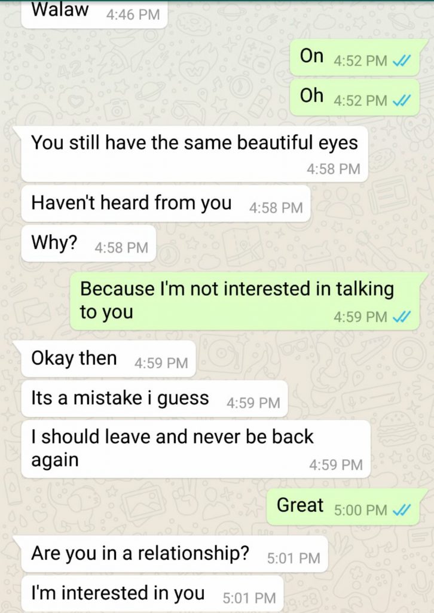434x613 pixels.
Task: Tap the "Its a mistake i guess" bubble
Action: coord(155,399)
